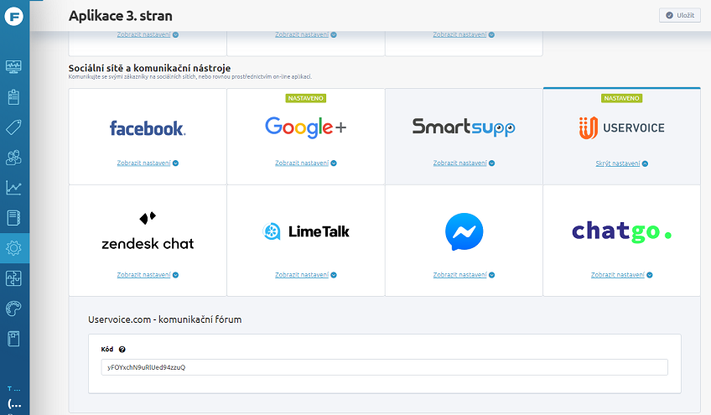Viewport: 711px width, 415px height.
Task: Click the help question mark beside Kód
Action: 122,350
